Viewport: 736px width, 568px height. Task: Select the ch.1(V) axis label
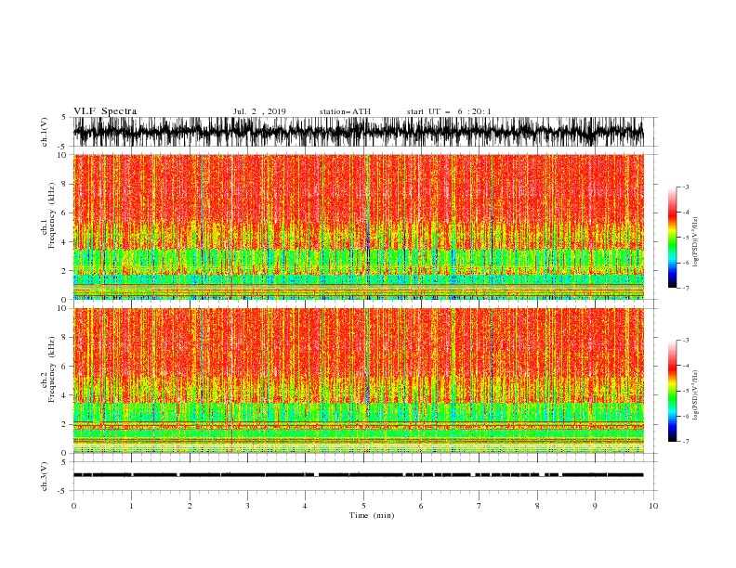click(x=44, y=132)
